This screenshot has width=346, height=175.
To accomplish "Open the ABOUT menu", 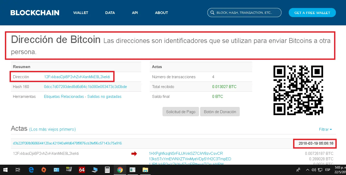I will coord(161,13).
